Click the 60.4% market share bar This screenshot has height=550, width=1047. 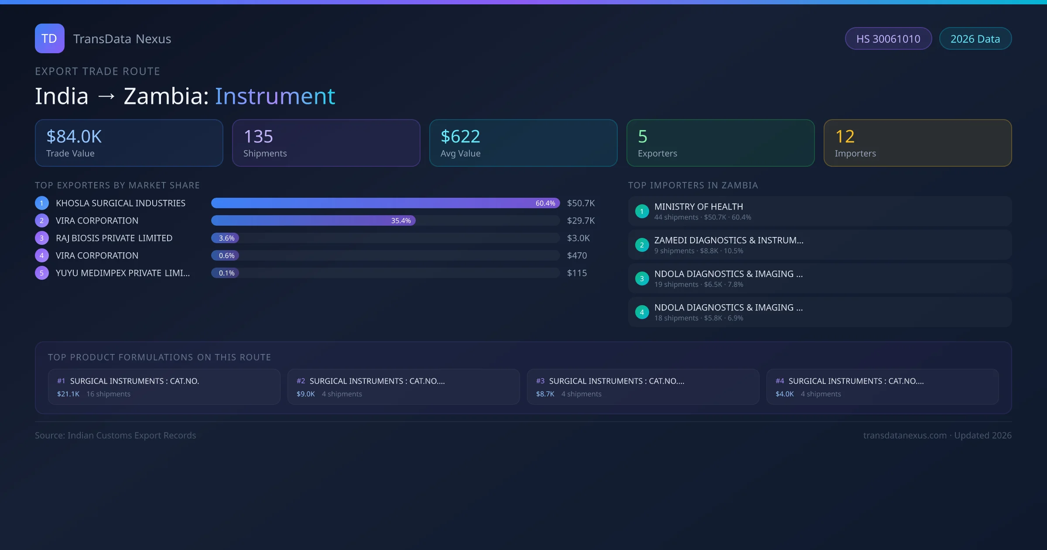[385, 203]
